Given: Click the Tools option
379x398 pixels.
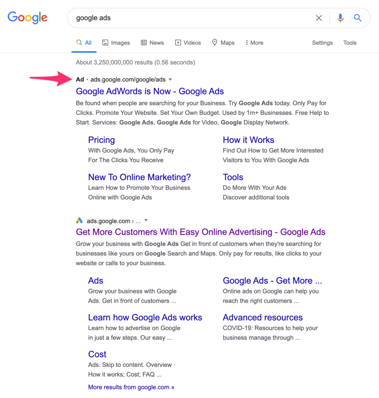Looking at the screenshot, I should tap(350, 43).
